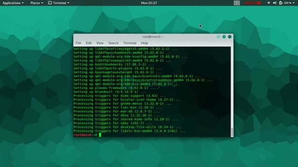This screenshot has width=298, height=167.
Task: Click line 'Setting up libkf5kiofilewidgets5:amd64'
Action: coord(125,49)
